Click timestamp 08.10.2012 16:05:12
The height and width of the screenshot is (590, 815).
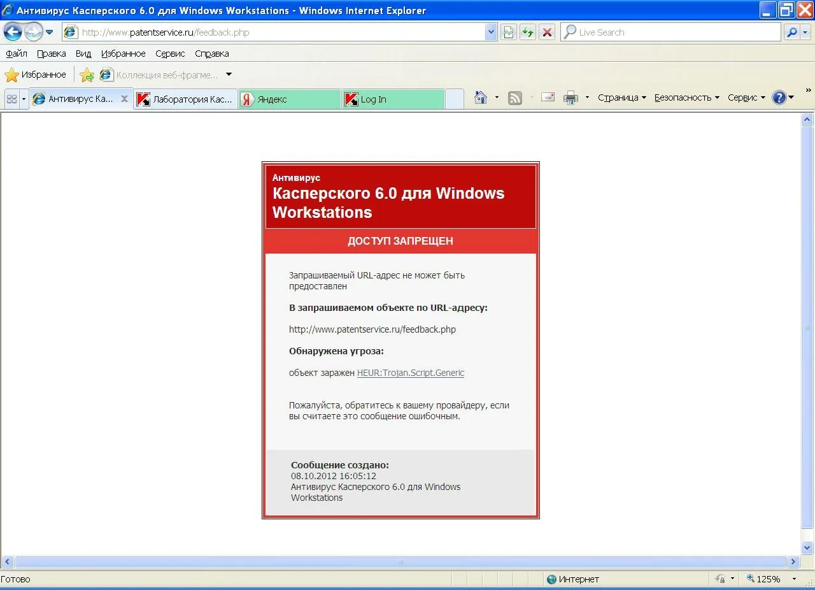tap(334, 476)
